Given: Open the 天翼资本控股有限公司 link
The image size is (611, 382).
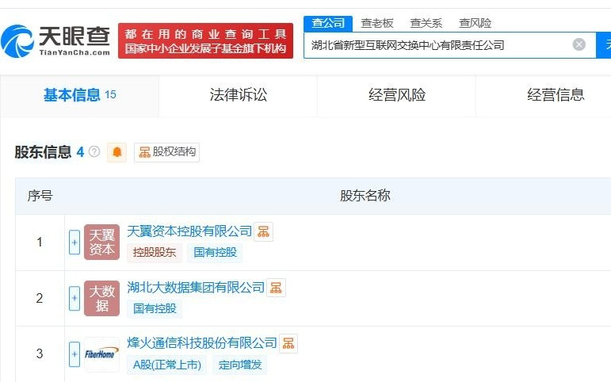Looking at the screenshot, I should click(189, 231).
